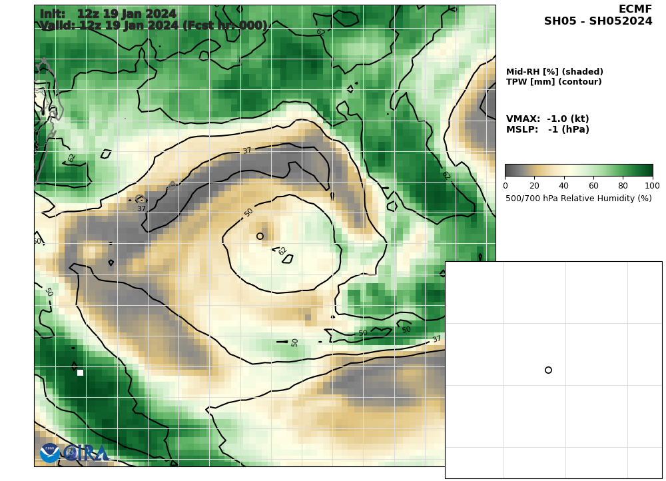Image resolution: width=666 pixels, height=481 pixels.
Task: Click the 50 contour label on inner ring
Action: pos(249,213)
